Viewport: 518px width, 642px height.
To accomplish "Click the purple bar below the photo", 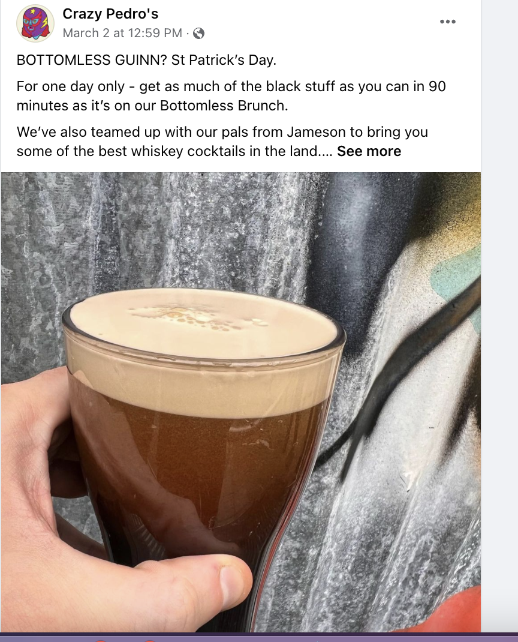I will coord(259,637).
